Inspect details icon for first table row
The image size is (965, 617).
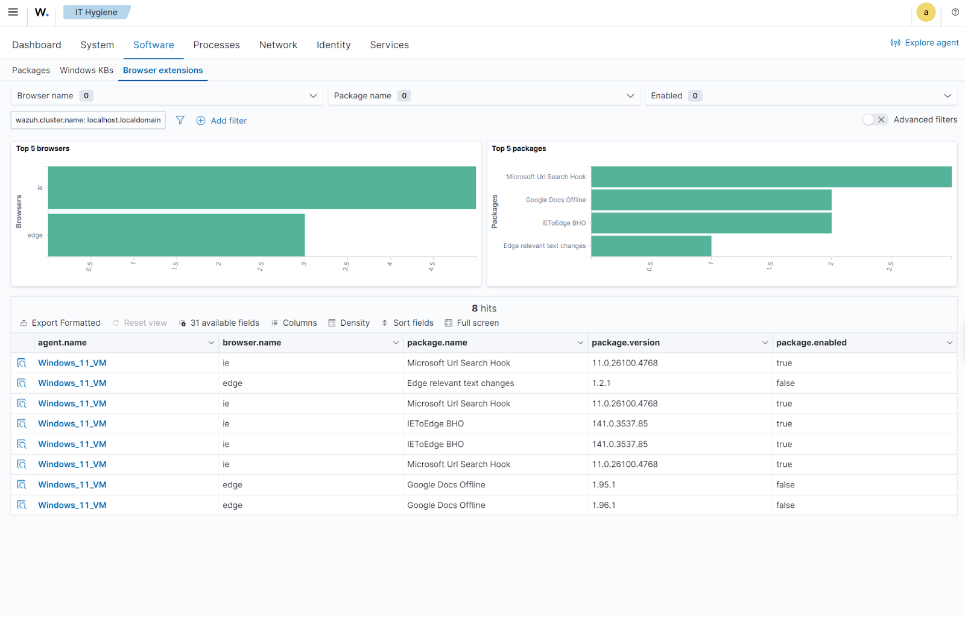[22, 363]
